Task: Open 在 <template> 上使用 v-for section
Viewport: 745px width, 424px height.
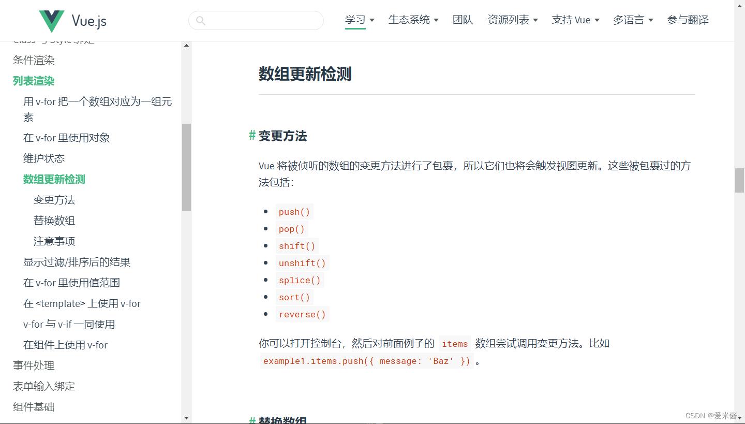Action: (x=82, y=303)
